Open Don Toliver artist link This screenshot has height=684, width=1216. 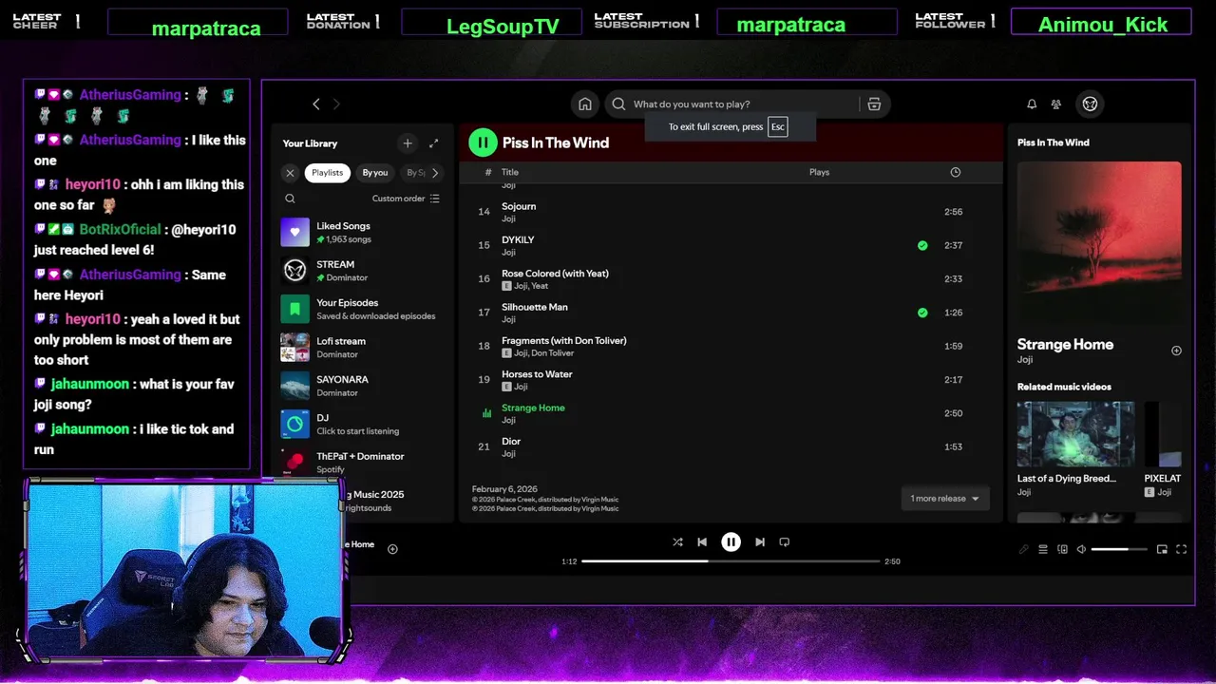(553, 353)
